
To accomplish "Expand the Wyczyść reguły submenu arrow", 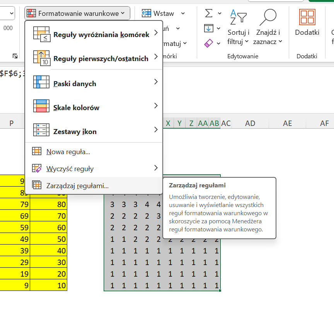I will tap(156, 168).
